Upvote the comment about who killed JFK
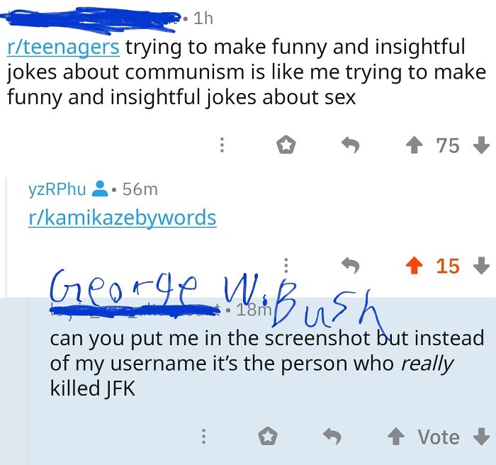496x465 pixels. pyautogui.click(x=395, y=437)
